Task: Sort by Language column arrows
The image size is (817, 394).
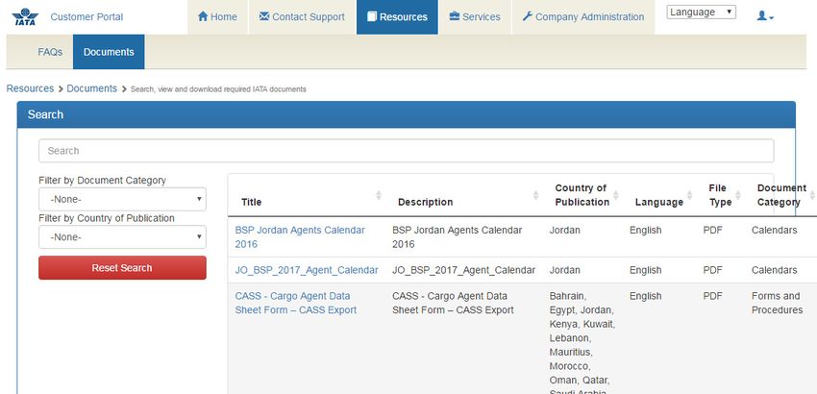Action: click(689, 195)
